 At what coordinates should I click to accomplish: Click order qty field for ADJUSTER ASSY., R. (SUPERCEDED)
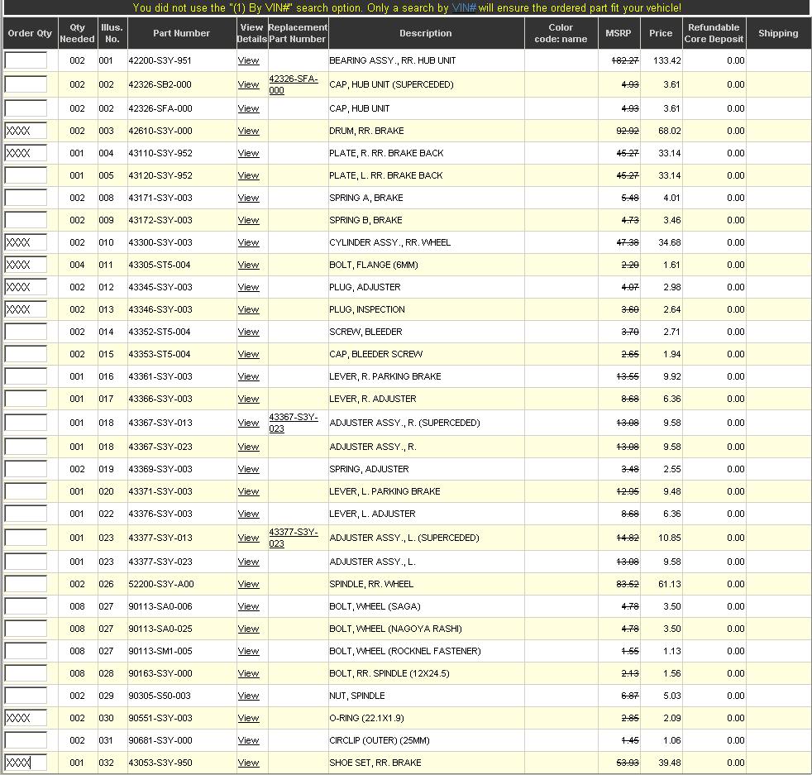point(26,422)
